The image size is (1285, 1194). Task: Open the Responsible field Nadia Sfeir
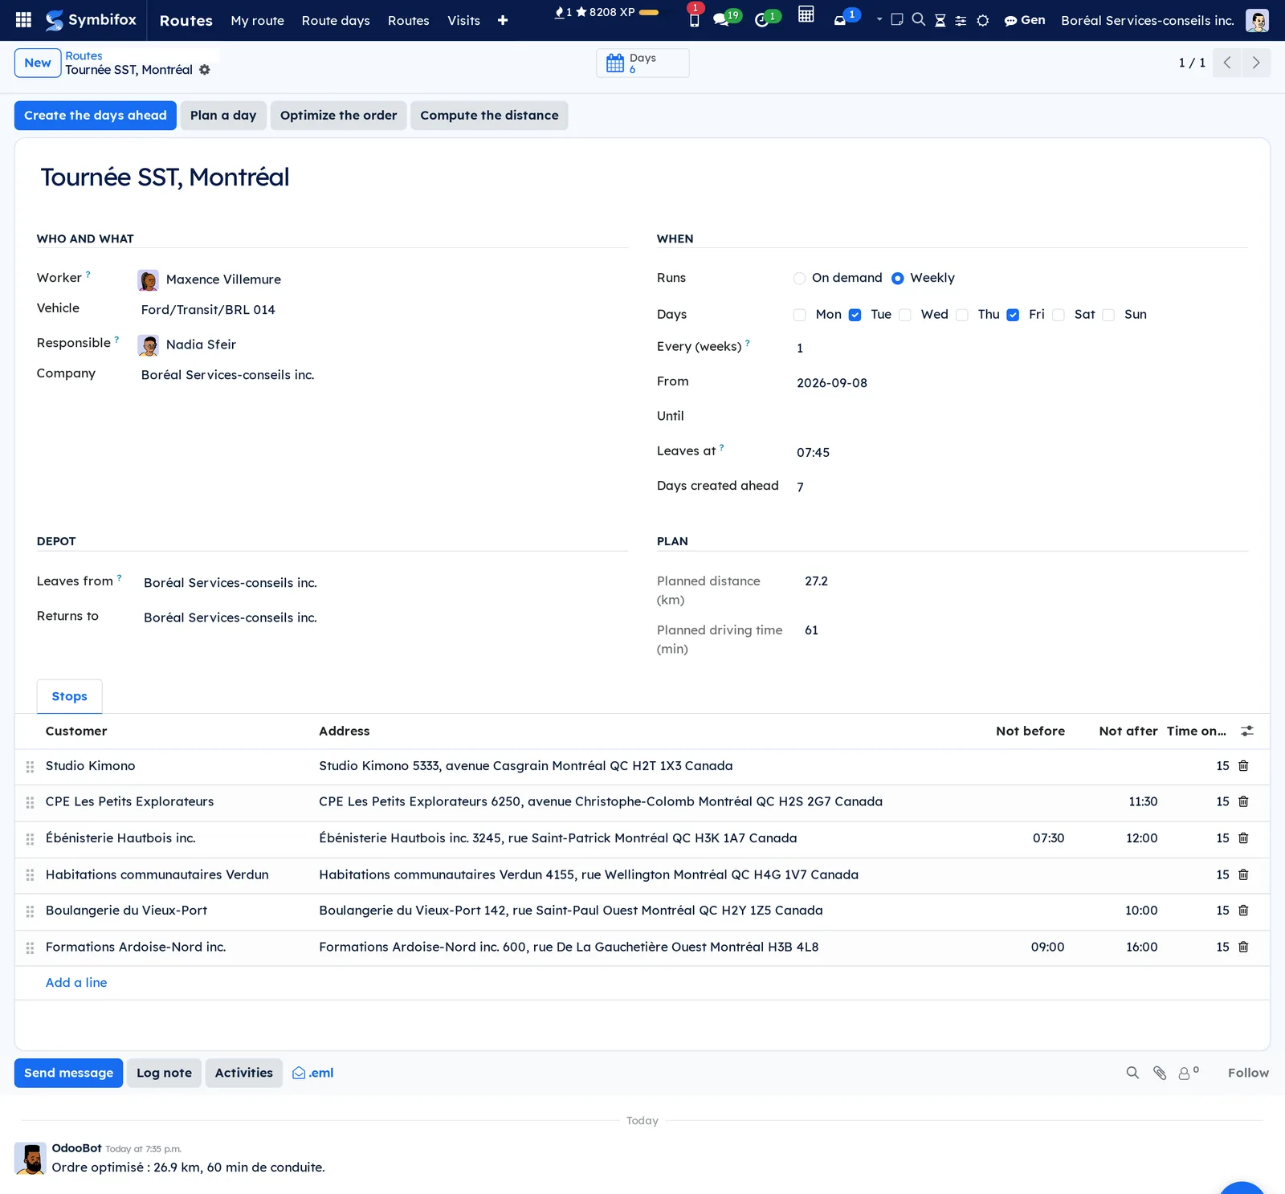coord(201,344)
